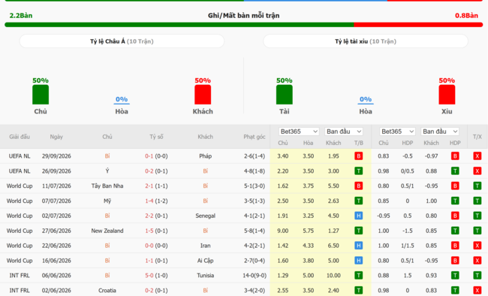Click the 2.2Bàn goals scored value
488x296 pixels.
(x=21, y=16)
